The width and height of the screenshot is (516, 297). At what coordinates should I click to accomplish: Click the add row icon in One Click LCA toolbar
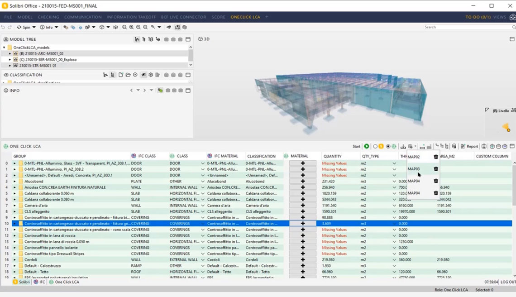[422, 147]
